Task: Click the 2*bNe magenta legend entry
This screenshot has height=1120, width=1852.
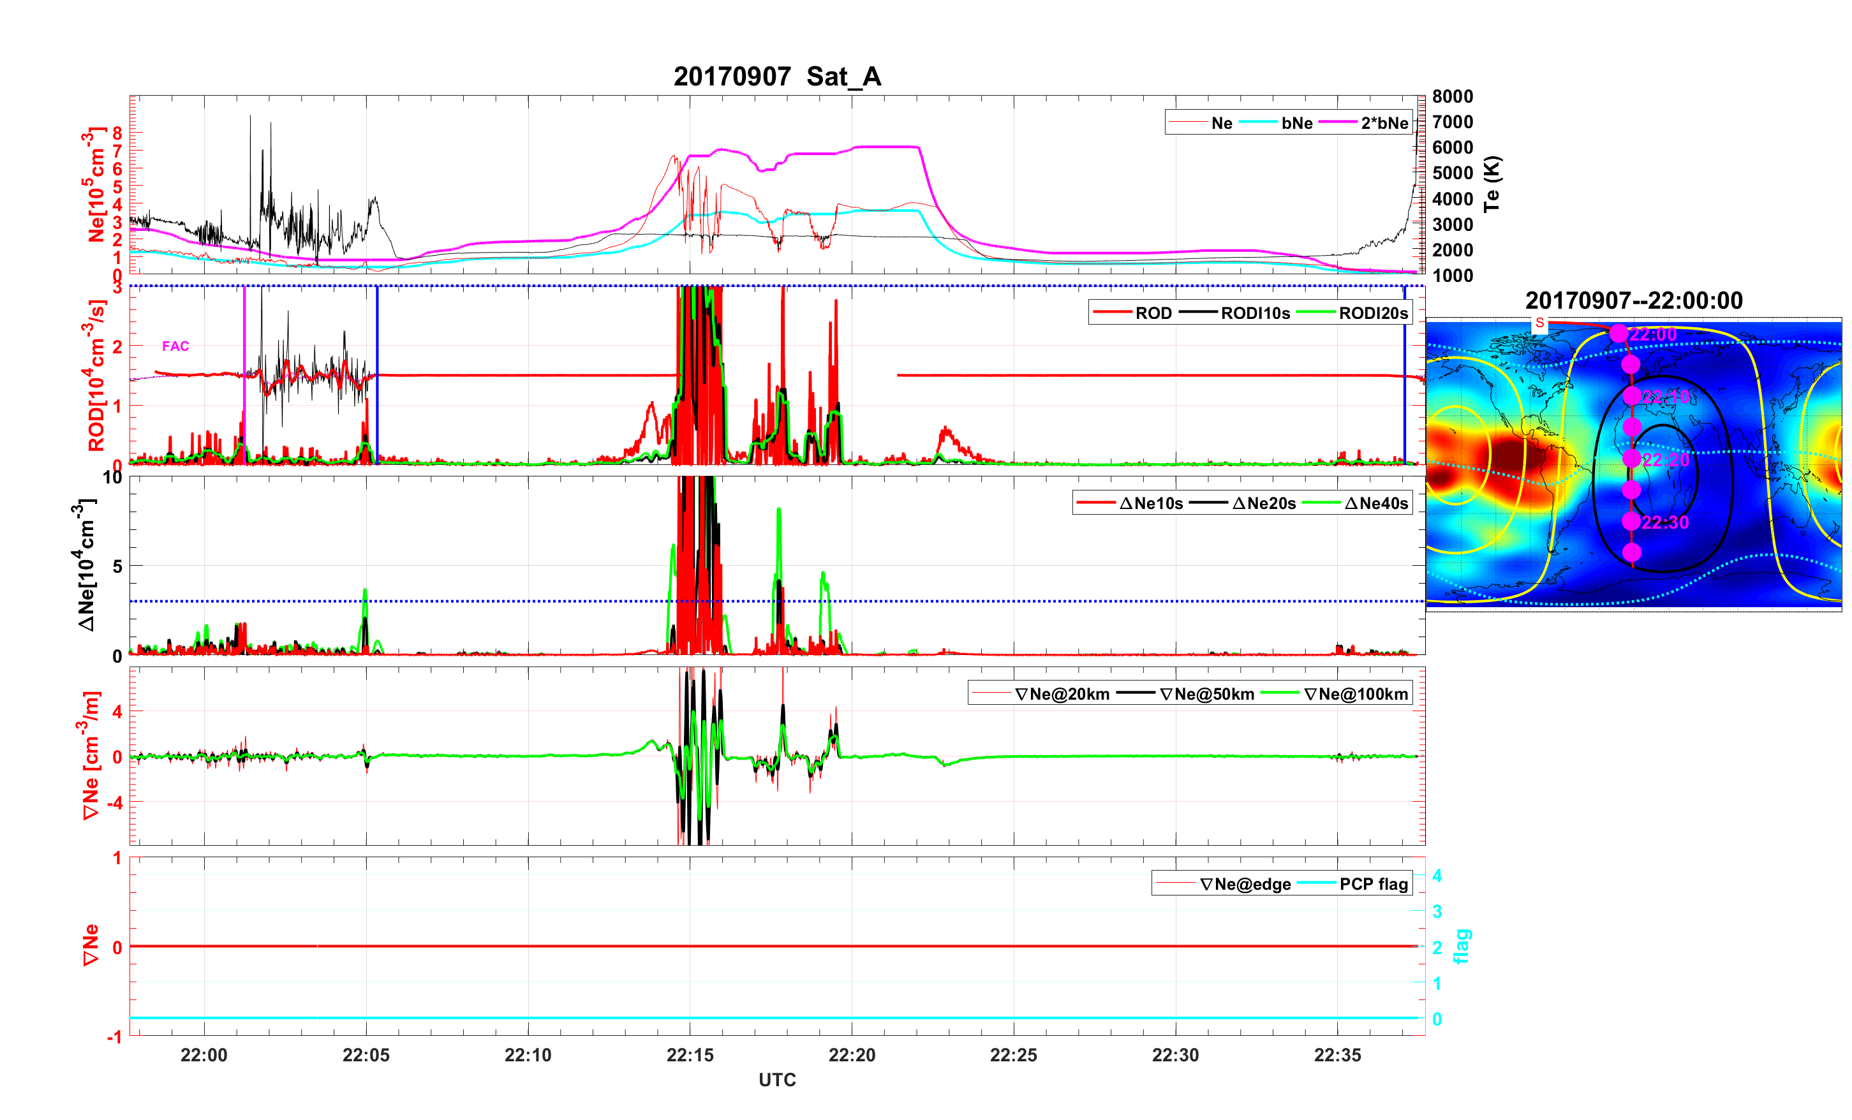Action: (x=1384, y=123)
